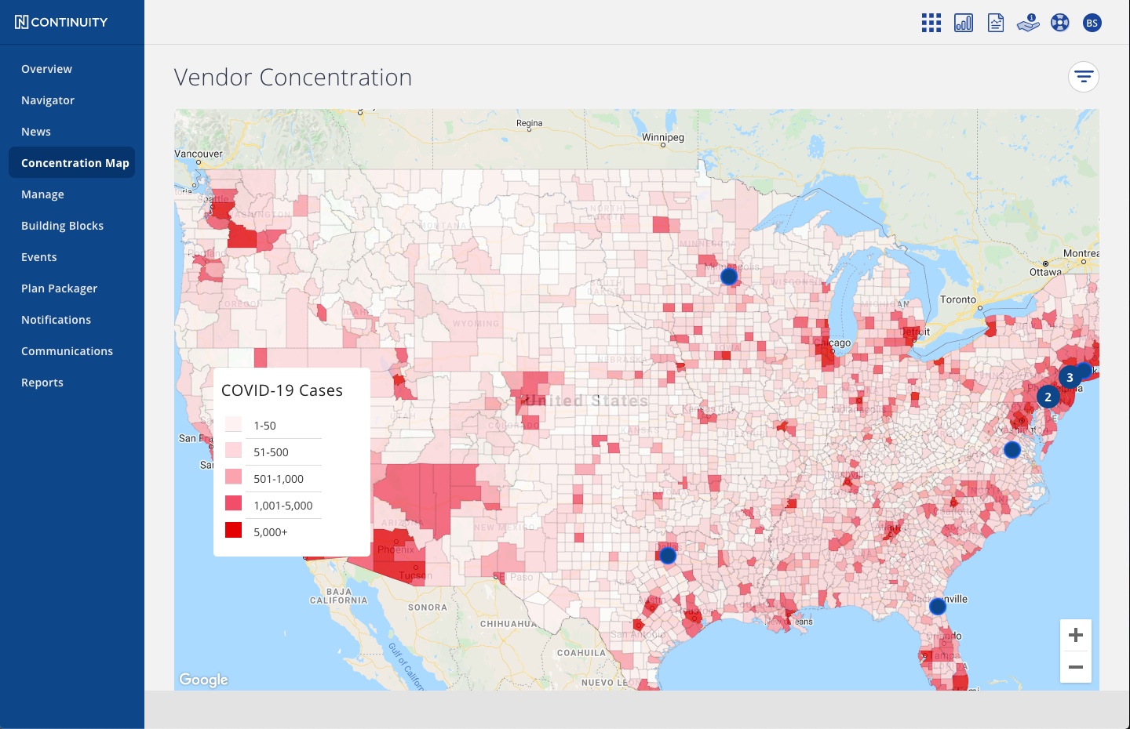
Task: Select the vendor cluster marker labeled 3
Action: tap(1070, 377)
